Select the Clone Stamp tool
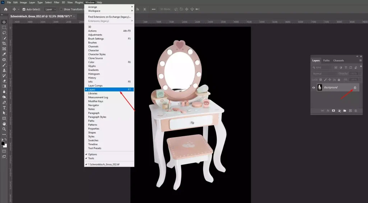 [x=4, y=70]
